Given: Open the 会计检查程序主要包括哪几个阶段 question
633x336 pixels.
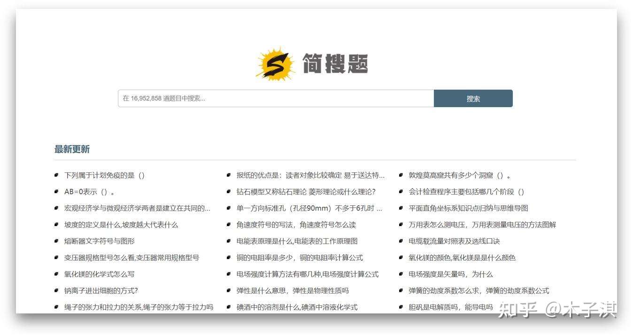Looking at the screenshot, I should 466,191.
